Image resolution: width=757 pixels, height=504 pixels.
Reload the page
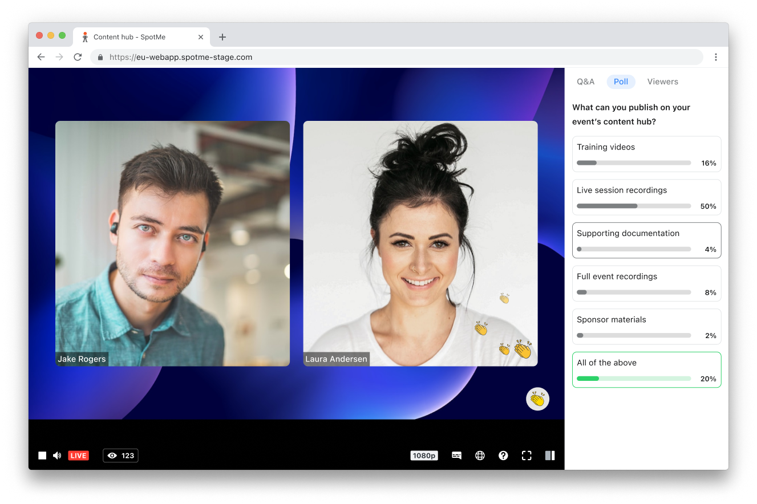[x=78, y=57]
